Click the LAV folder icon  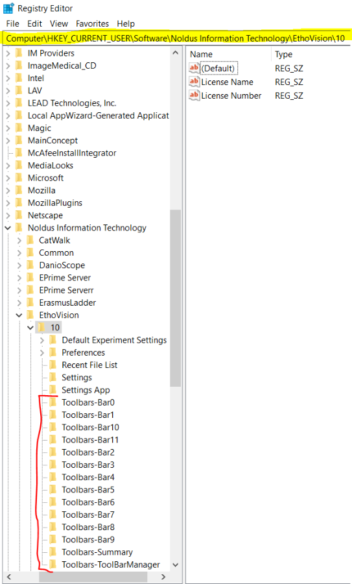pyautogui.click(x=19, y=90)
